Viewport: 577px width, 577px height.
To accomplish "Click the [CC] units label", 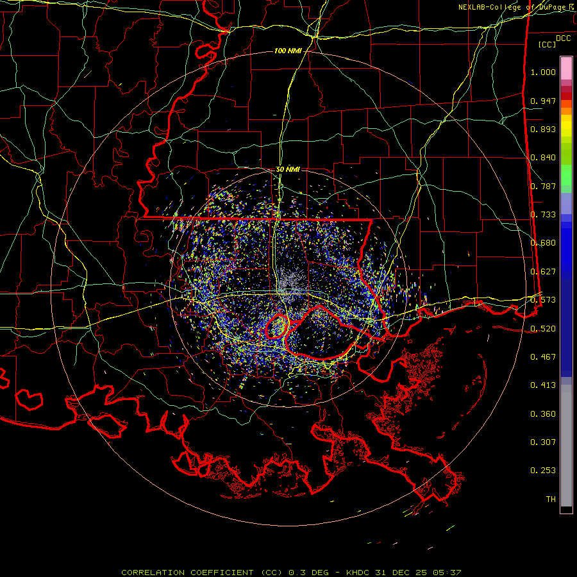I will tap(547, 44).
